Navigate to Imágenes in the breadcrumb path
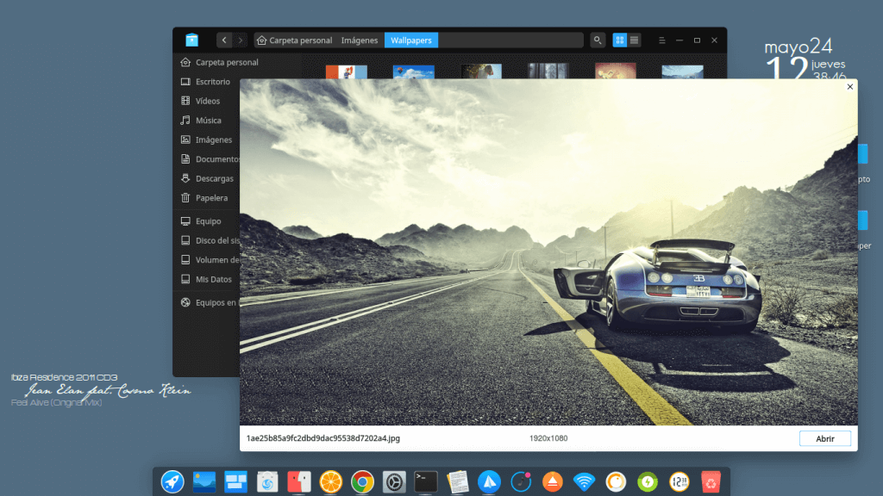This screenshot has width=883, height=496. (x=359, y=40)
